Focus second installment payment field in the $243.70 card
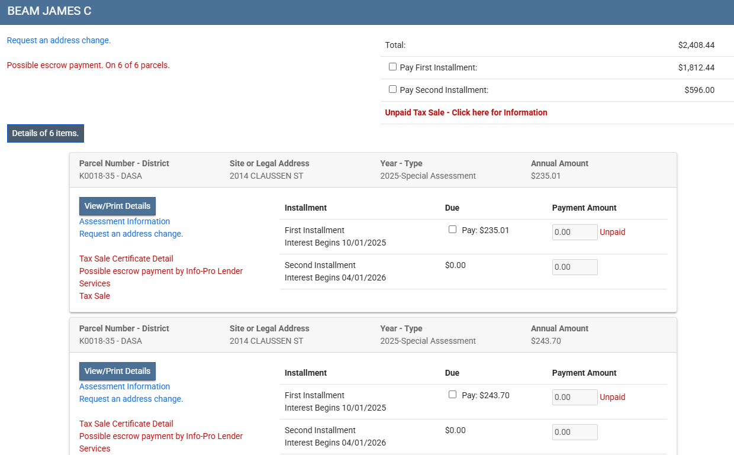 point(574,432)
